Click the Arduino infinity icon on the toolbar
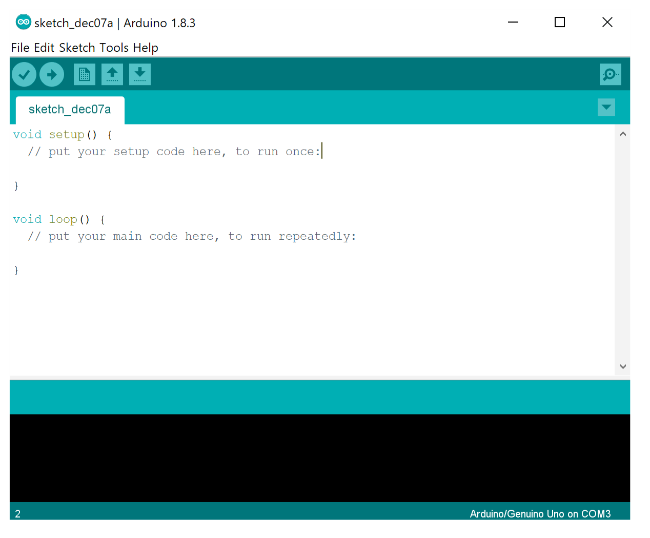Image resolution: width=650 pixels, height=538 pixels. click(23, 22)
